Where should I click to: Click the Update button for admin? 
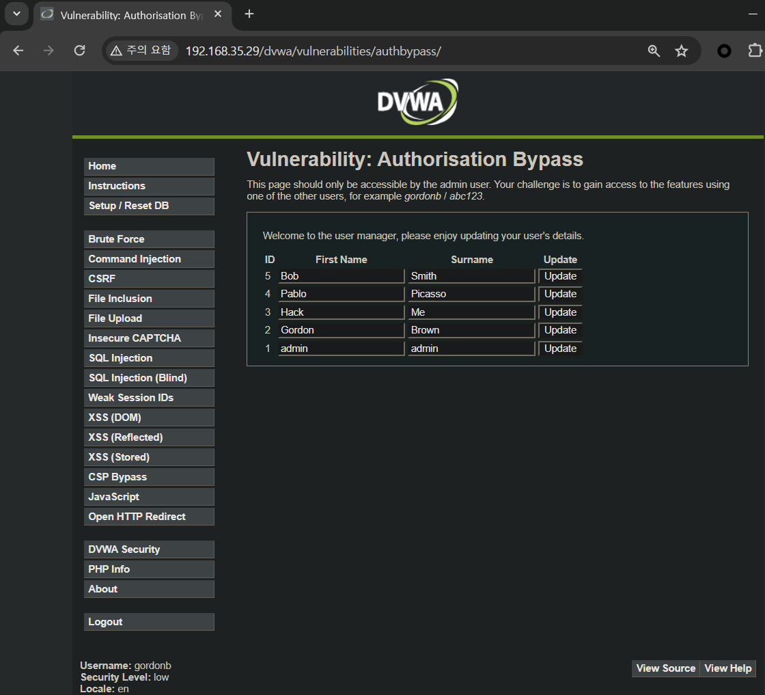(x=560, y=349)
